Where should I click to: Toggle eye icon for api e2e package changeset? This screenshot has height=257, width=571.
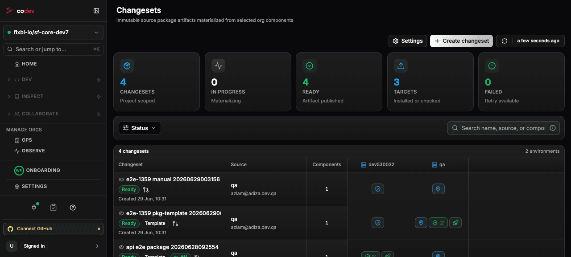click(x=121, y=247)
